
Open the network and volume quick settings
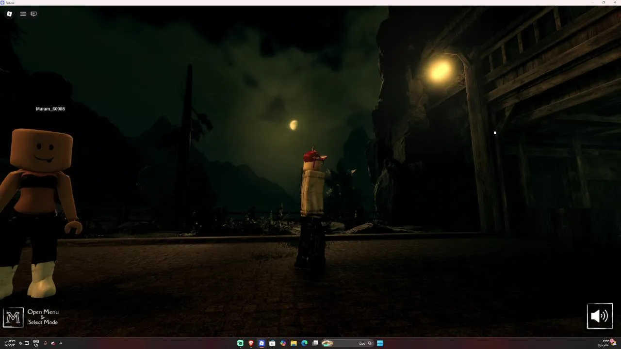23,343
